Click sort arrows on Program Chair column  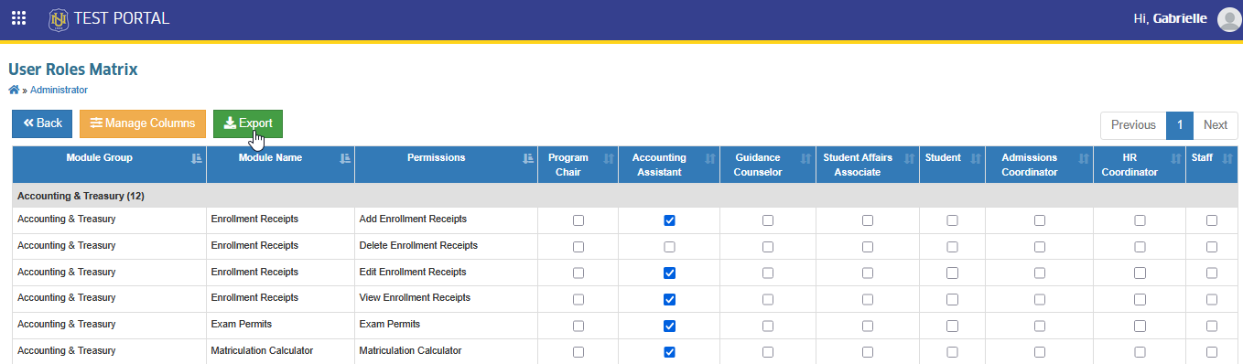pos(609,159)
